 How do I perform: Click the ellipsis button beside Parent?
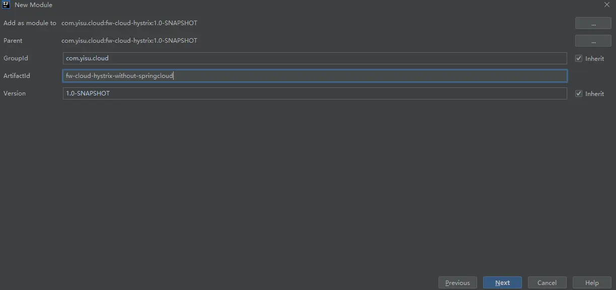coord(593,41)
